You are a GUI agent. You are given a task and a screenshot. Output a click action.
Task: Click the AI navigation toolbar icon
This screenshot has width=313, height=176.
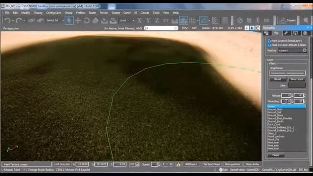pyautogui.click(x=249, y=21)
